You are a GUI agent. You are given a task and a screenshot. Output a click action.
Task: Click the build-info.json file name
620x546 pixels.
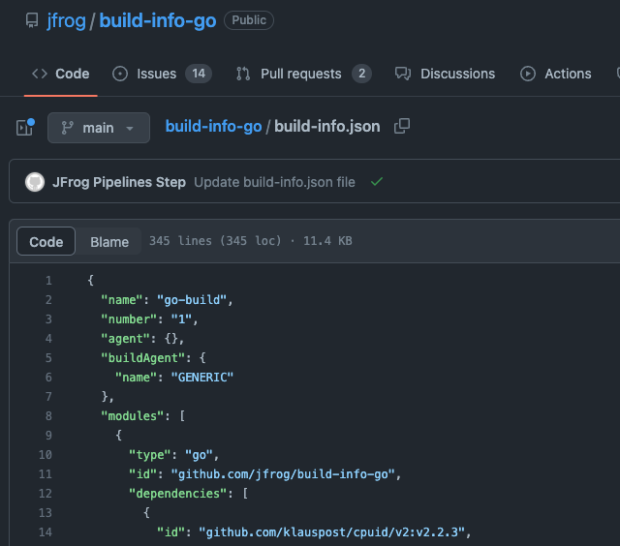327,127
